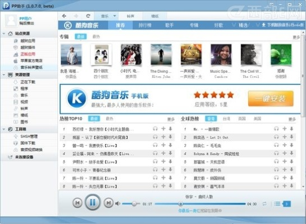The height and width of the screenshot is (224, 306).
Task: Pause playback with the large center button
Action: click(93, 202)
